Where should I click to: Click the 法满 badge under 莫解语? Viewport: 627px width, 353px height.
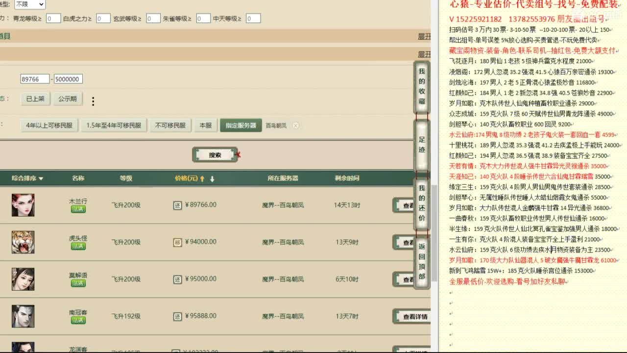point(78,283)
